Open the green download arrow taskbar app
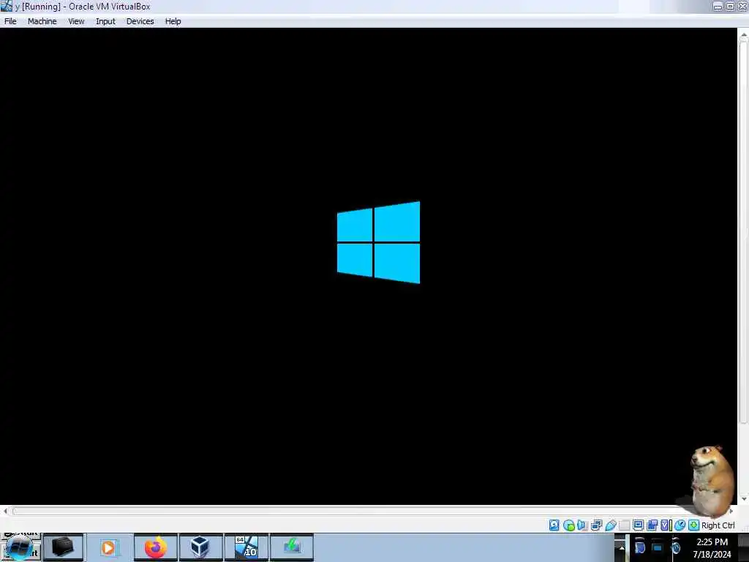Viewport: 749px width, 562px height. coord(292,547)
